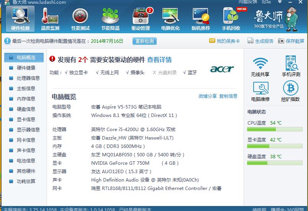Viewport: 308px width, 211px height.
Task: Open 温度监测 temperature monitor
Action: pyautogui.click(x=50, y=19)
